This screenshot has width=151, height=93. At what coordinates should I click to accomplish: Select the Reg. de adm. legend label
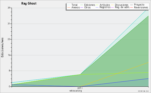point(122,7)
